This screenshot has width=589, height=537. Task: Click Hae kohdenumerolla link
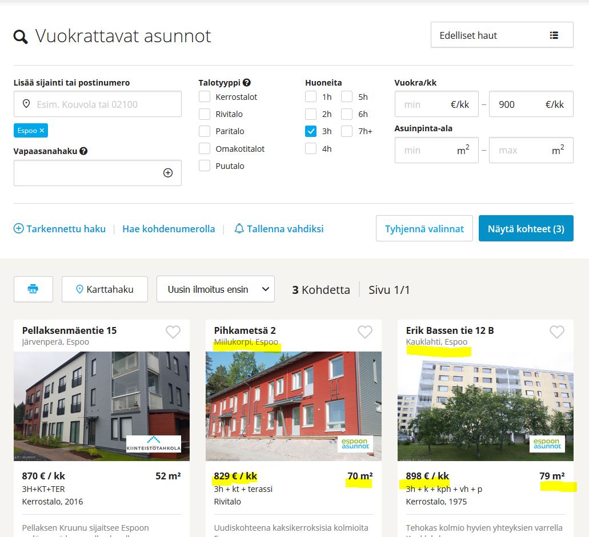169,229
